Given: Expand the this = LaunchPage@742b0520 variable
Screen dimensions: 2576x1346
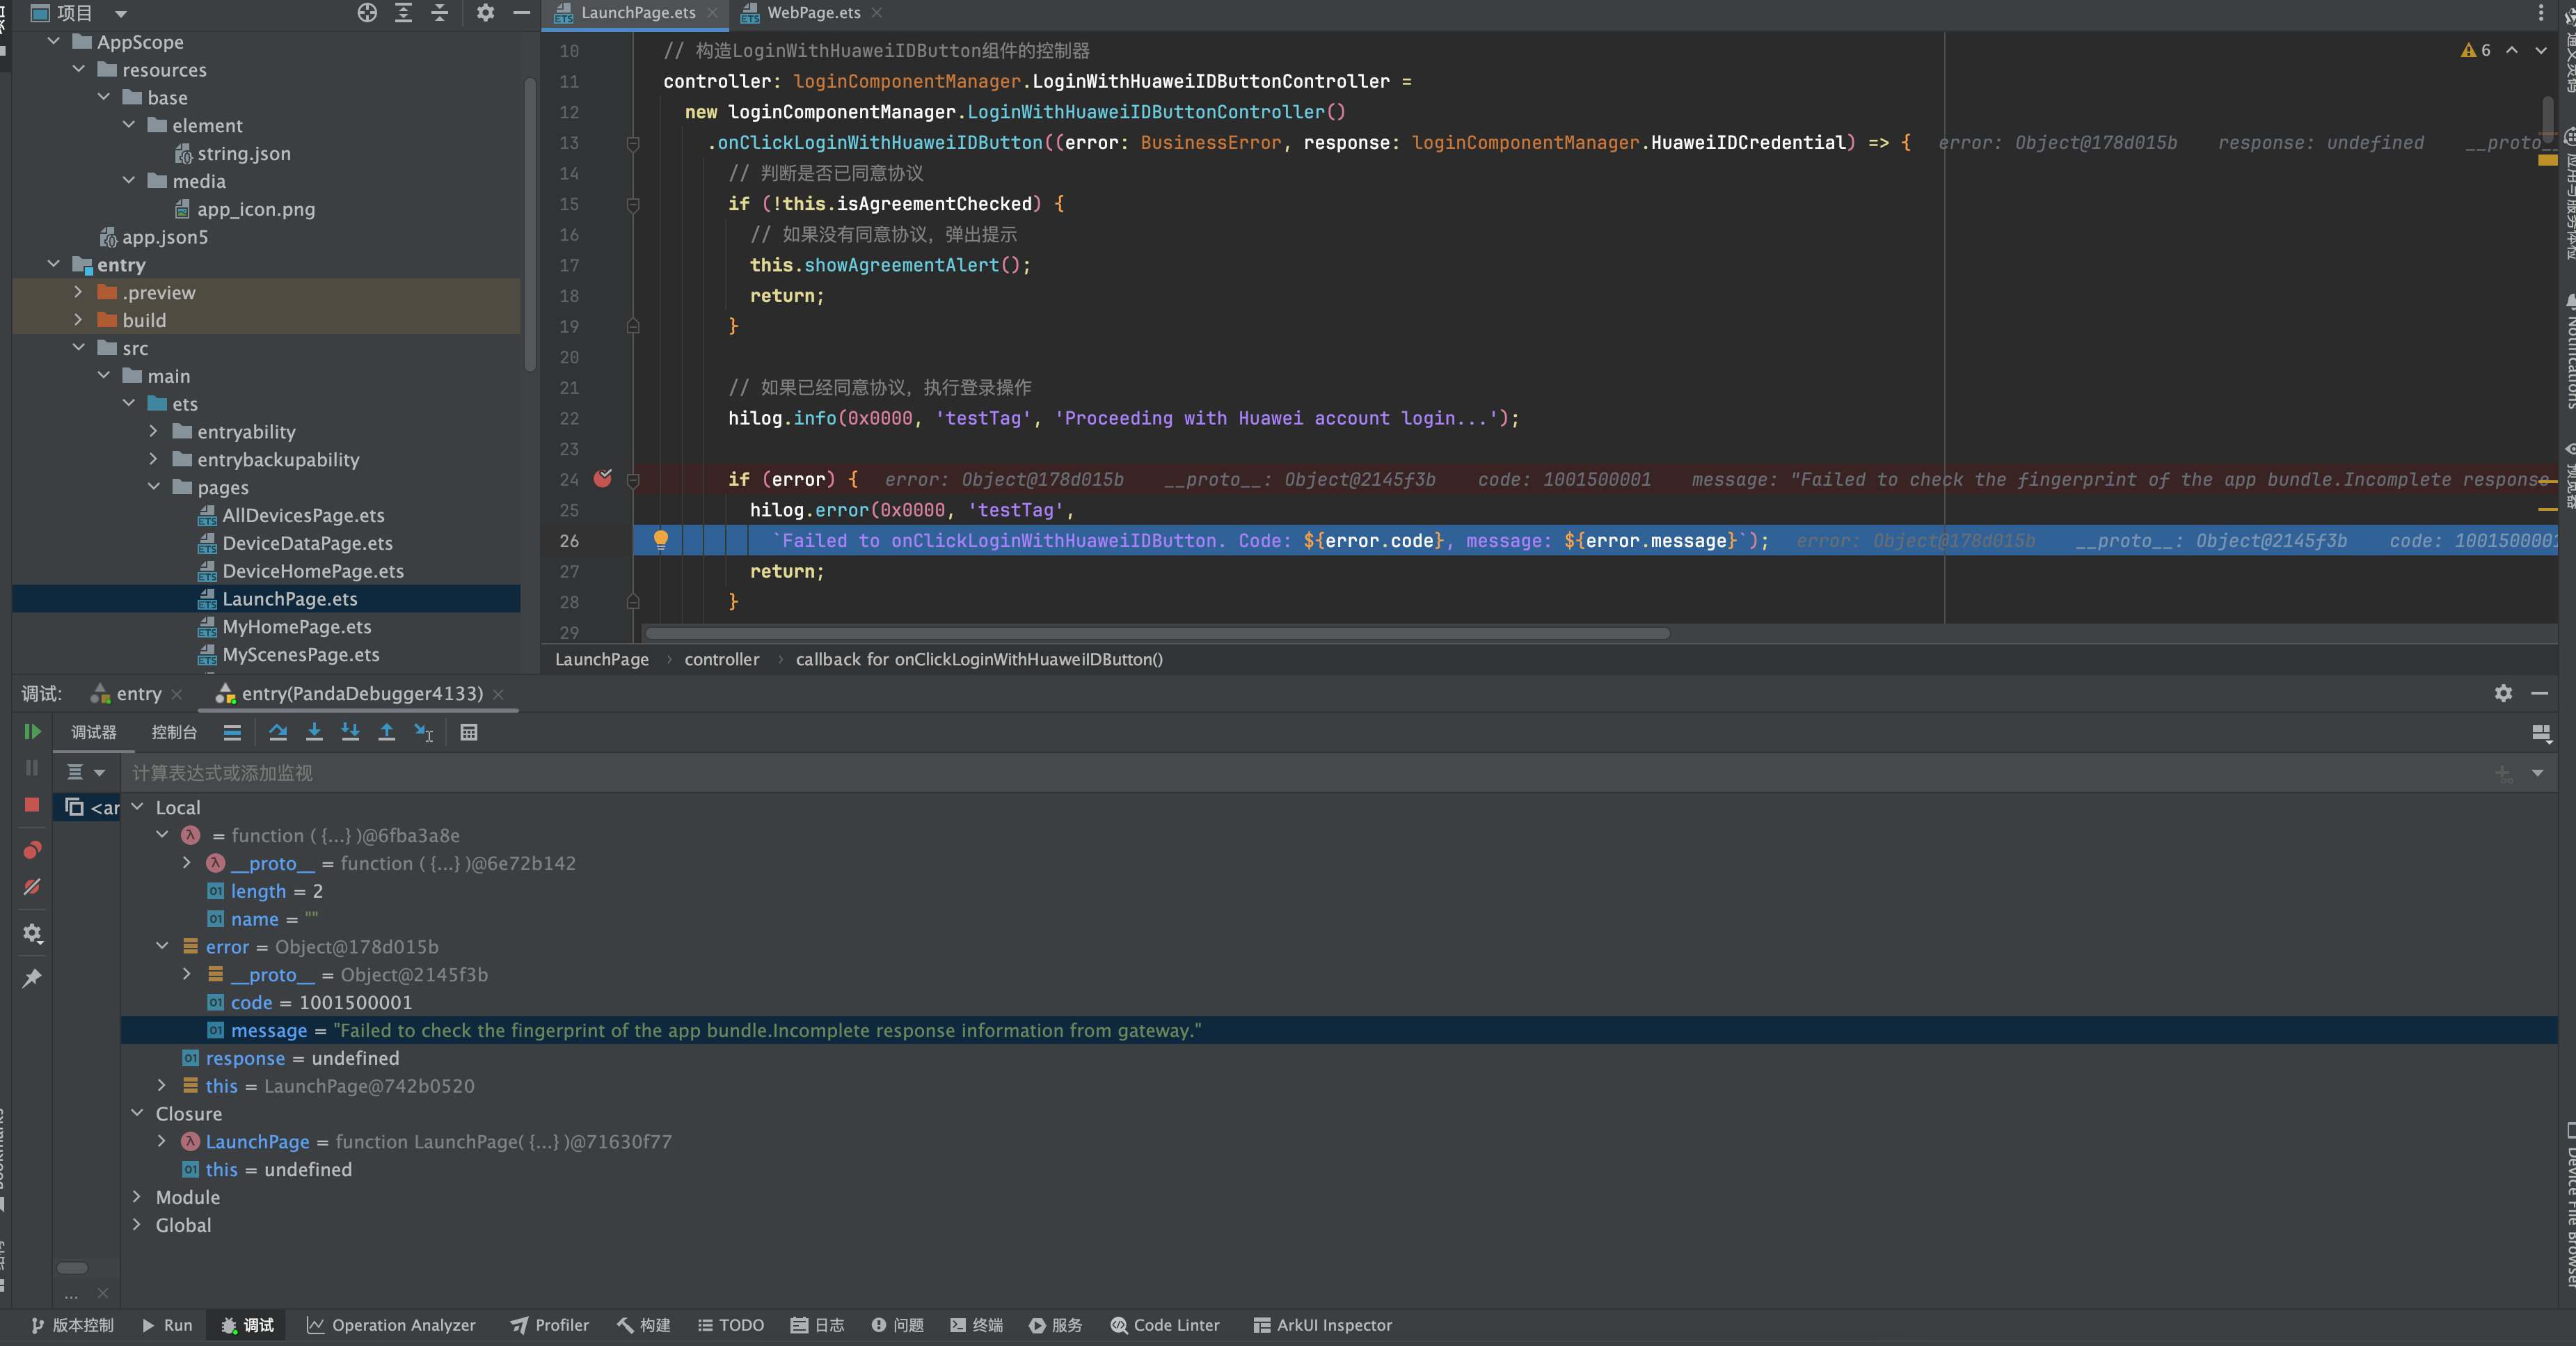Looking at the screenshot, I should point(162,1085).
